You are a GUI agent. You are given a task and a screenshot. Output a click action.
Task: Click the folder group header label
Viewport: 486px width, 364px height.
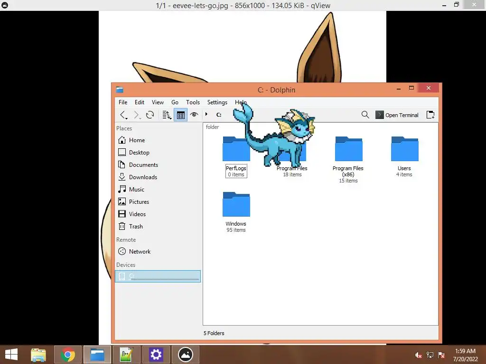212,127
